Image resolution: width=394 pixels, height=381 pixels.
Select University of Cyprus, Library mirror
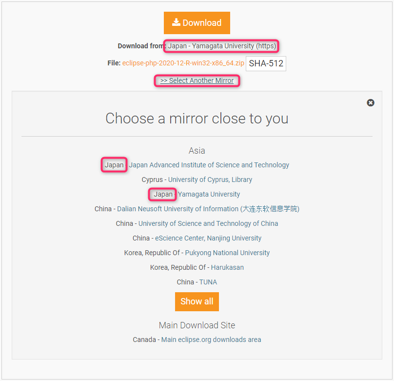coord(210,180)
